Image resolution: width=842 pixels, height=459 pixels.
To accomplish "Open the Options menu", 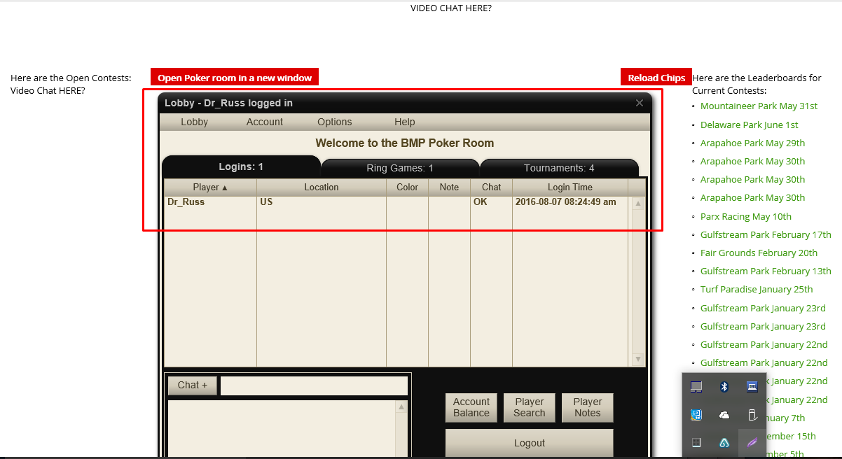I will [334, 122].
